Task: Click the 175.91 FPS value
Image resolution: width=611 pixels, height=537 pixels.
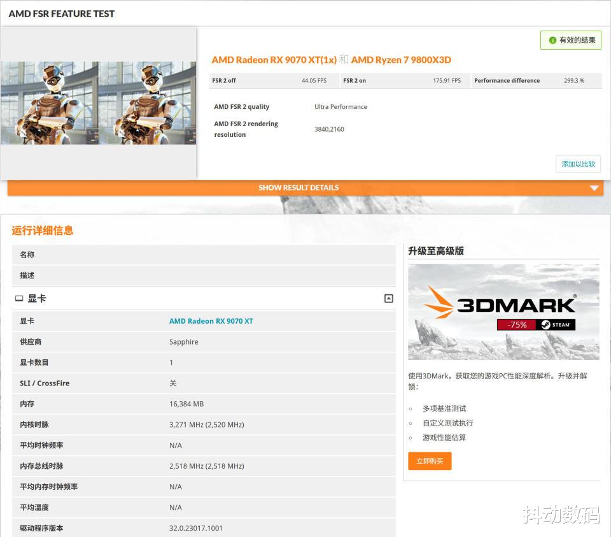Action: coord(447,80)
